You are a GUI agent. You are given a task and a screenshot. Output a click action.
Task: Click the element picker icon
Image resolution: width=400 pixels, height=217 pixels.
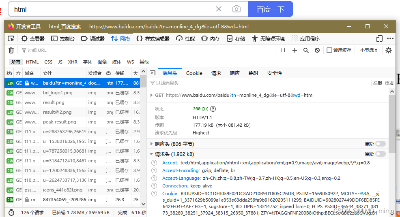click(x=11, y=39)
